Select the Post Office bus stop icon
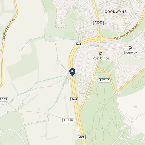This screenshot has width=145, height=145. [x=101, y=54]
